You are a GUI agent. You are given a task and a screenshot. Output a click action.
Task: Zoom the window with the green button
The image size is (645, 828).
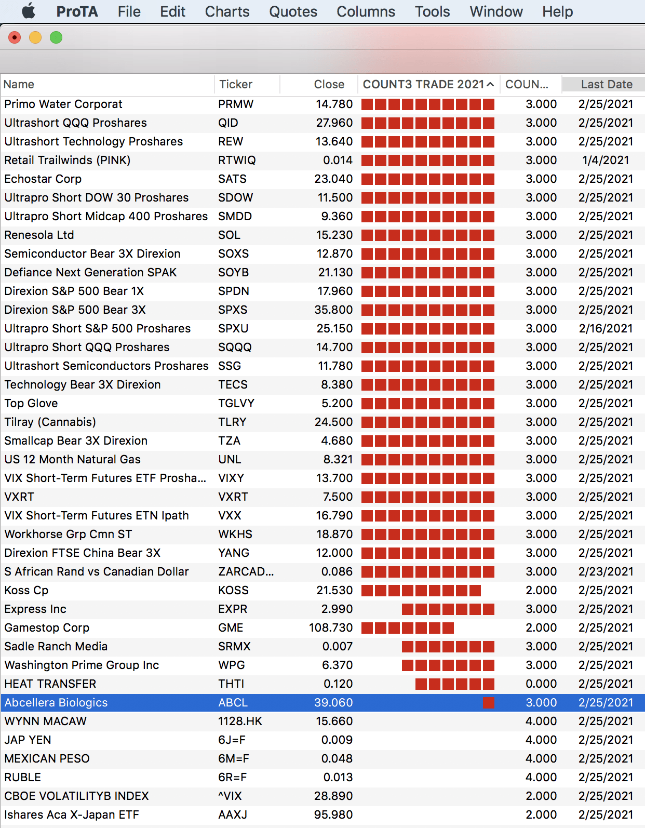coord(56,37)
